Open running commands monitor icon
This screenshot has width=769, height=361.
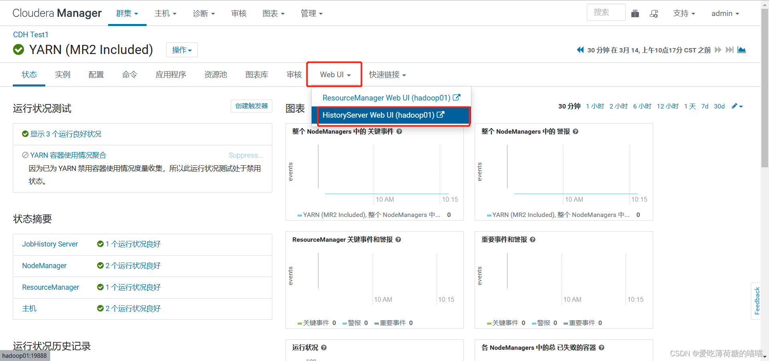[654, 14]
